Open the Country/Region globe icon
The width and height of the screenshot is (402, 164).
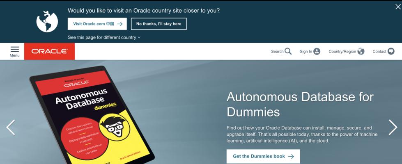pyautogui.click(x=361, y=51)
